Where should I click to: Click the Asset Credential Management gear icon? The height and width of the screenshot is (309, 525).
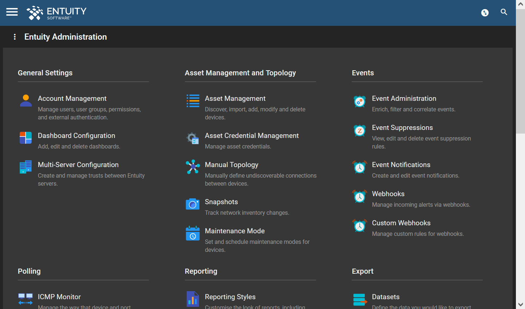[x=193, y=138]
